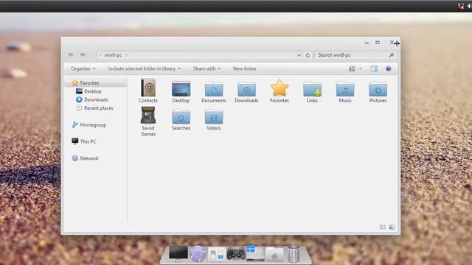Switch to details view in status bar

tap(383, 227)
